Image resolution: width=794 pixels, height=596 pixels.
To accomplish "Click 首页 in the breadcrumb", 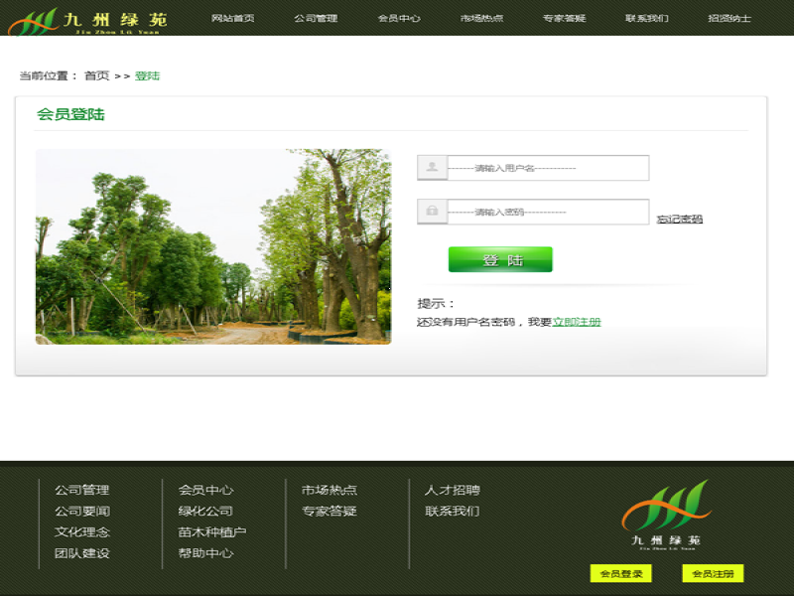I will click(x=96, y=75).
